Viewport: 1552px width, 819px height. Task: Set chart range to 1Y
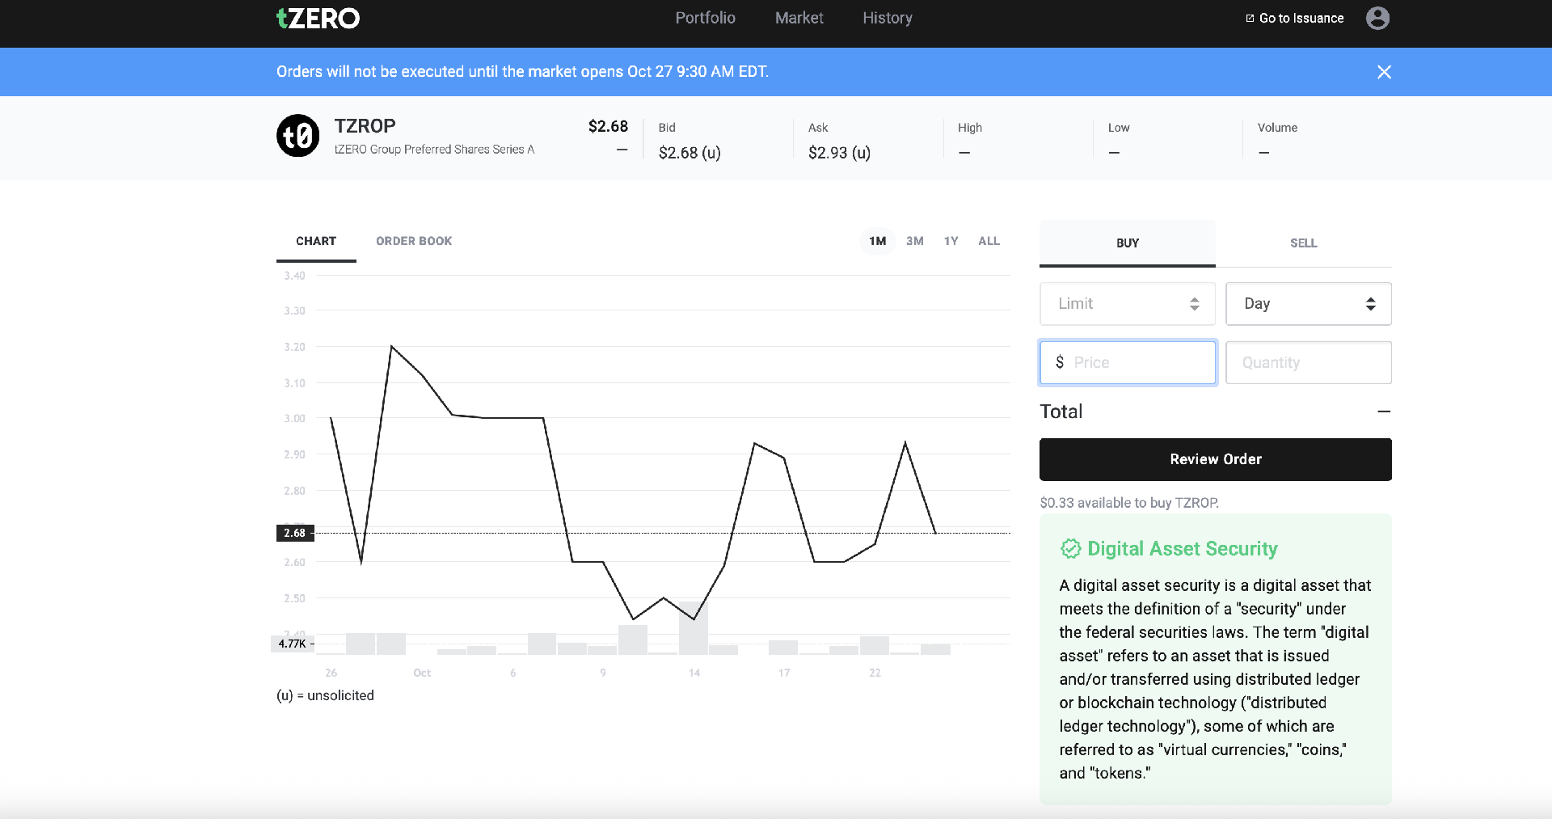tap(951, 241)
